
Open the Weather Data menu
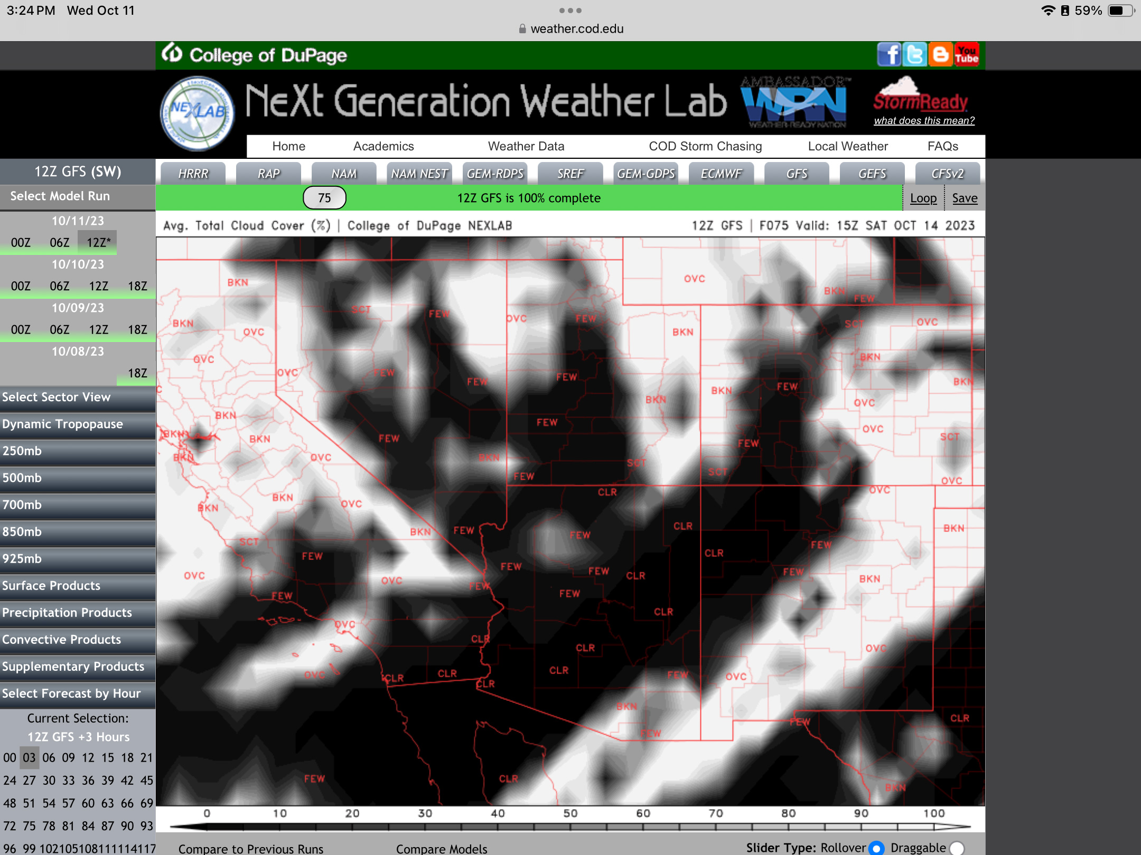click(x=526, y=146)
